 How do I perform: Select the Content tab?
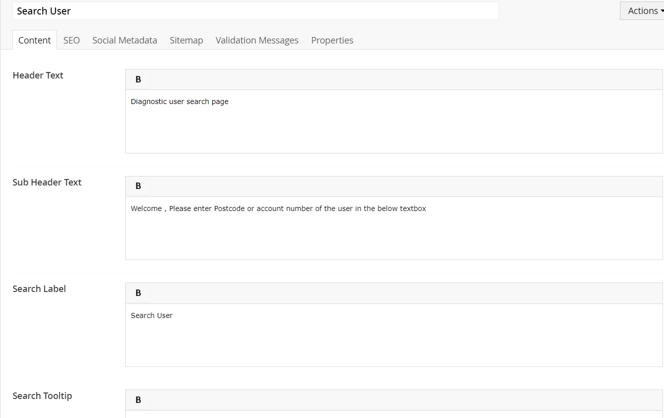(35, 40)
